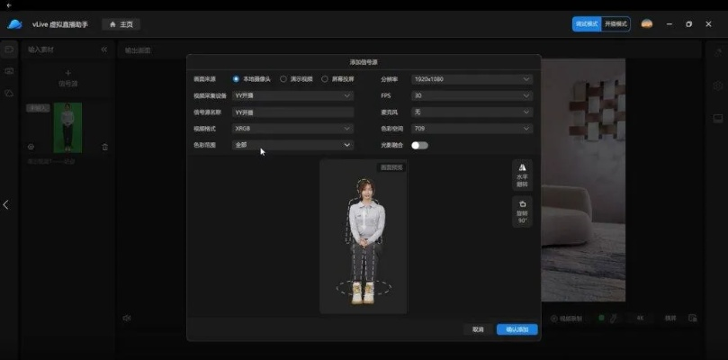This screenshot has width=728, height=360.
Task: Open the 主页 home tab
Action: tap(121, 24)
